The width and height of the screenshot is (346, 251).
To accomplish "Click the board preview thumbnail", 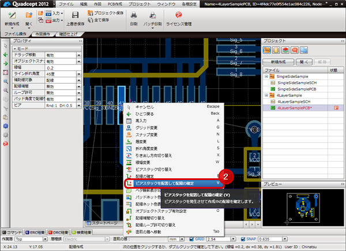I will 303,208.
